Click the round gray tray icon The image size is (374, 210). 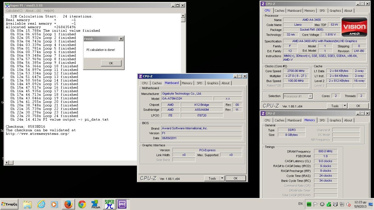(322, 204)
